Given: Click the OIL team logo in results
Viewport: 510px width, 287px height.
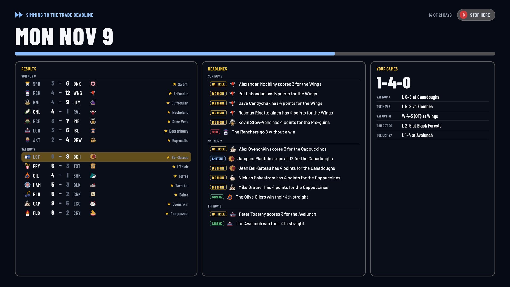Looking at the screenshot, I should click(27, 176).
